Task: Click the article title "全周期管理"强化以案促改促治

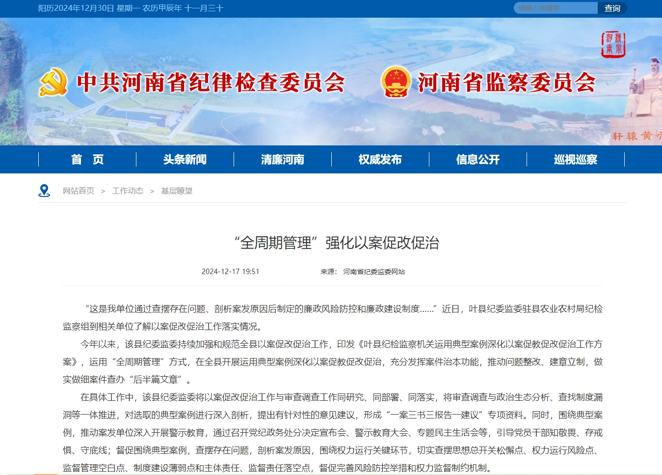Action: (337, 243)
